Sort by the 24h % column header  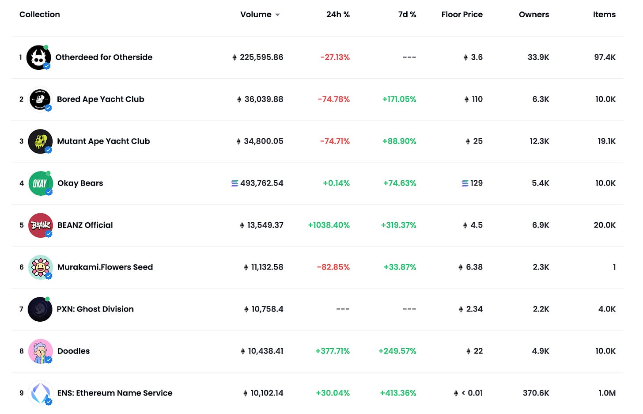click(338, 15)
